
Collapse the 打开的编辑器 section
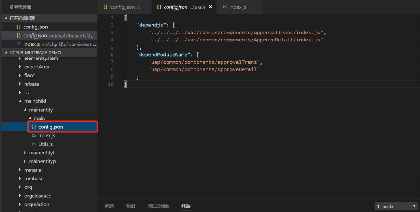click(x=5, y=18)
